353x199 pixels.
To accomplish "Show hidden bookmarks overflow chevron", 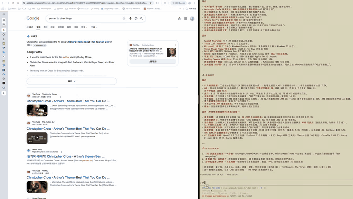I will click(x=180, y=8).
